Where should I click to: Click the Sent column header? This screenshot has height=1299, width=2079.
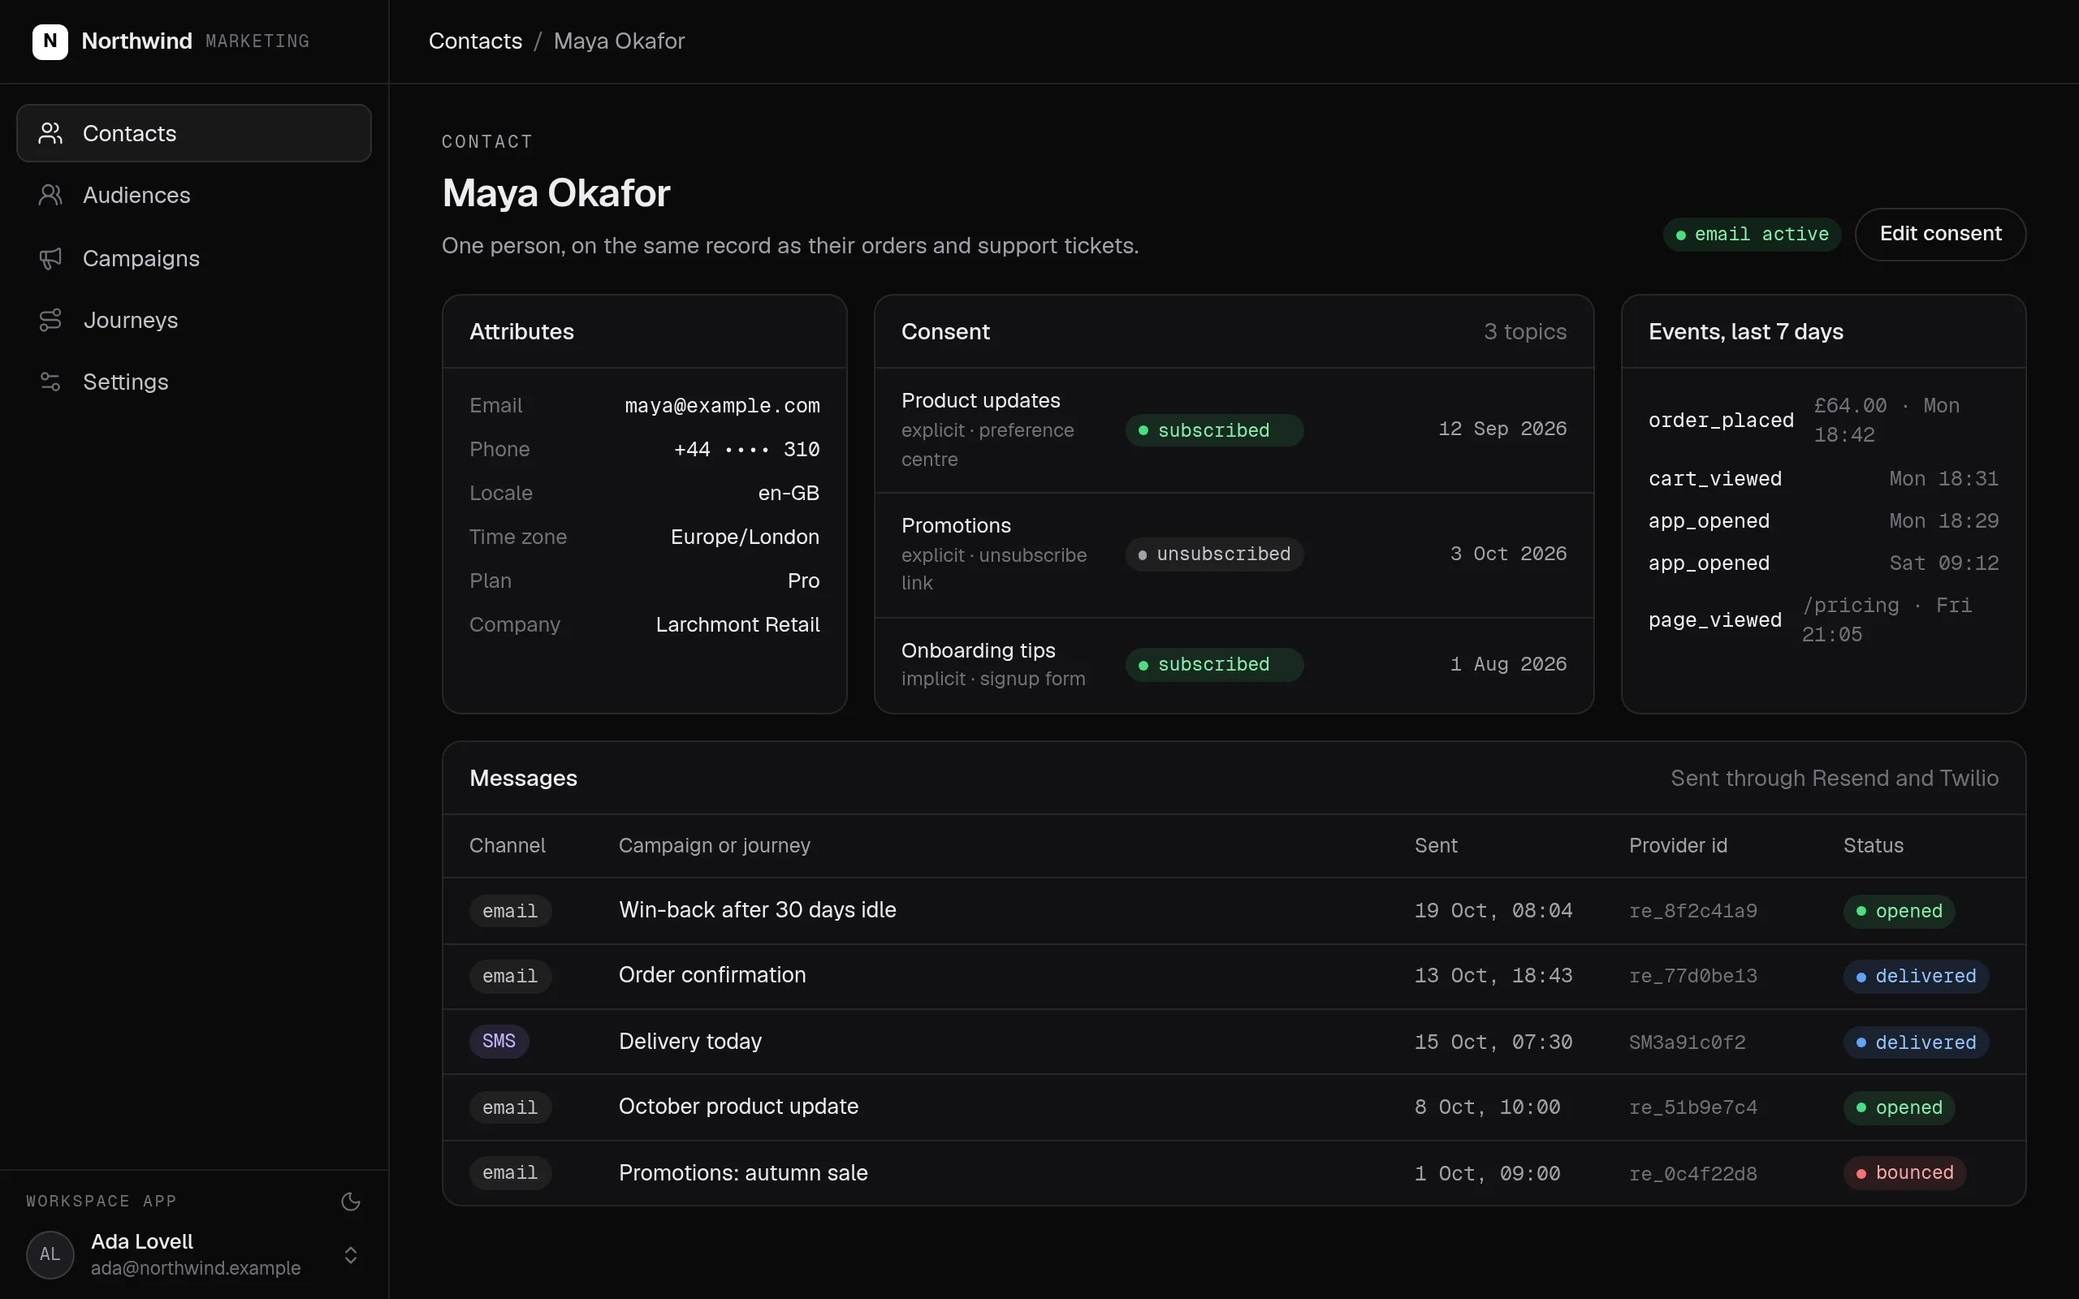pyautogui.click(x=1436, y=845)
